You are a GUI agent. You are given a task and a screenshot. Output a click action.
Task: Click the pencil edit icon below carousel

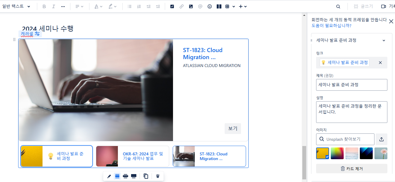click(109, 176)
